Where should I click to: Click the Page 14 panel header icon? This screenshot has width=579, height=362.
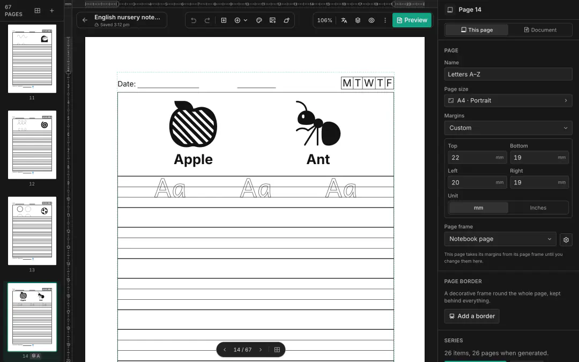click(x=450, y=10)
